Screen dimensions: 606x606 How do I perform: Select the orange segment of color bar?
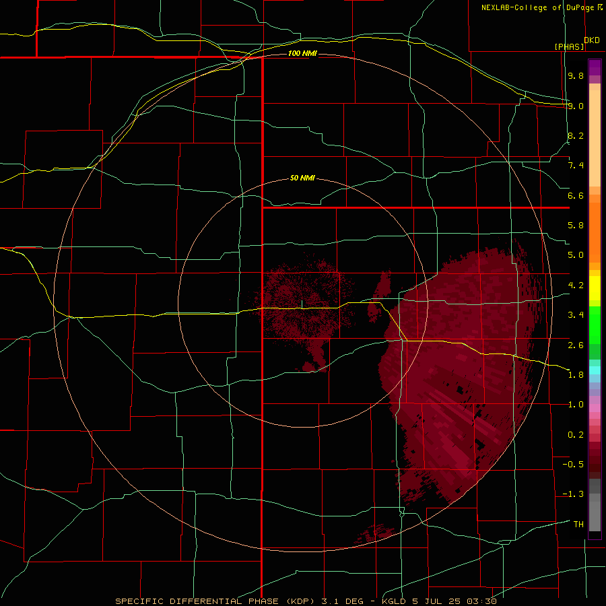tap(595, 233)
